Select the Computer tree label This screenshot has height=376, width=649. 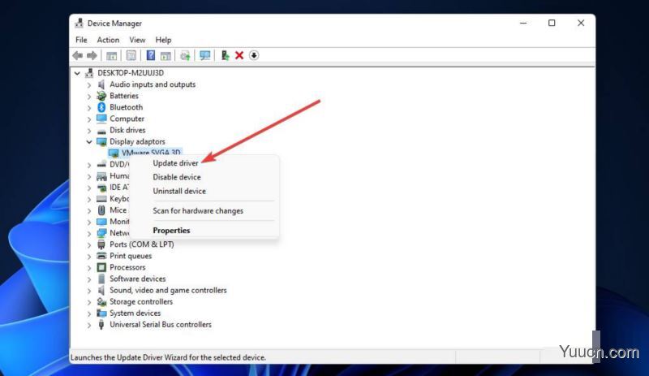click(127, 119)
